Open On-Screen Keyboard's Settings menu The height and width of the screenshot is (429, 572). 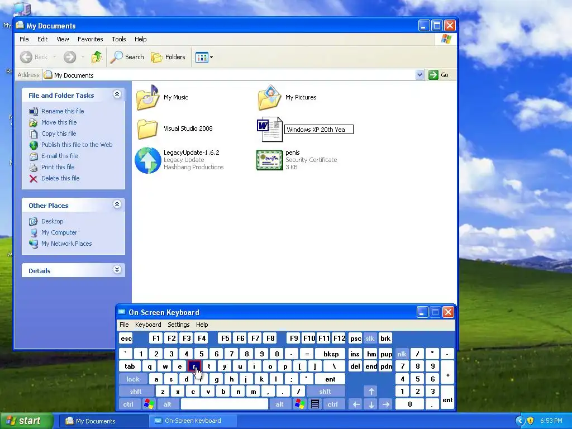coord(178,325)
